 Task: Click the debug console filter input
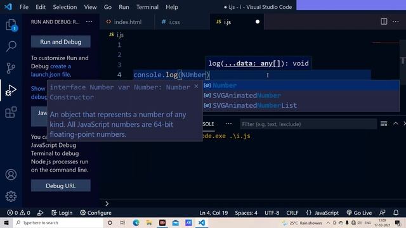tap(308, 124)
